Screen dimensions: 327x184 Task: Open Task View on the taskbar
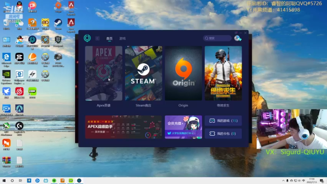coord(20,181)
